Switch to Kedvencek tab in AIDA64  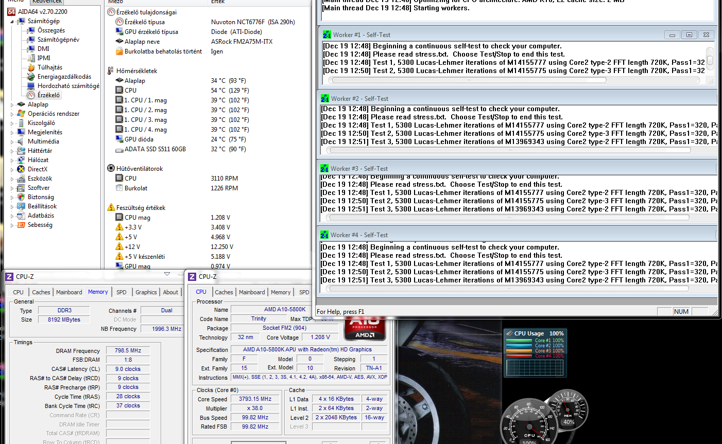click(47, 2)
